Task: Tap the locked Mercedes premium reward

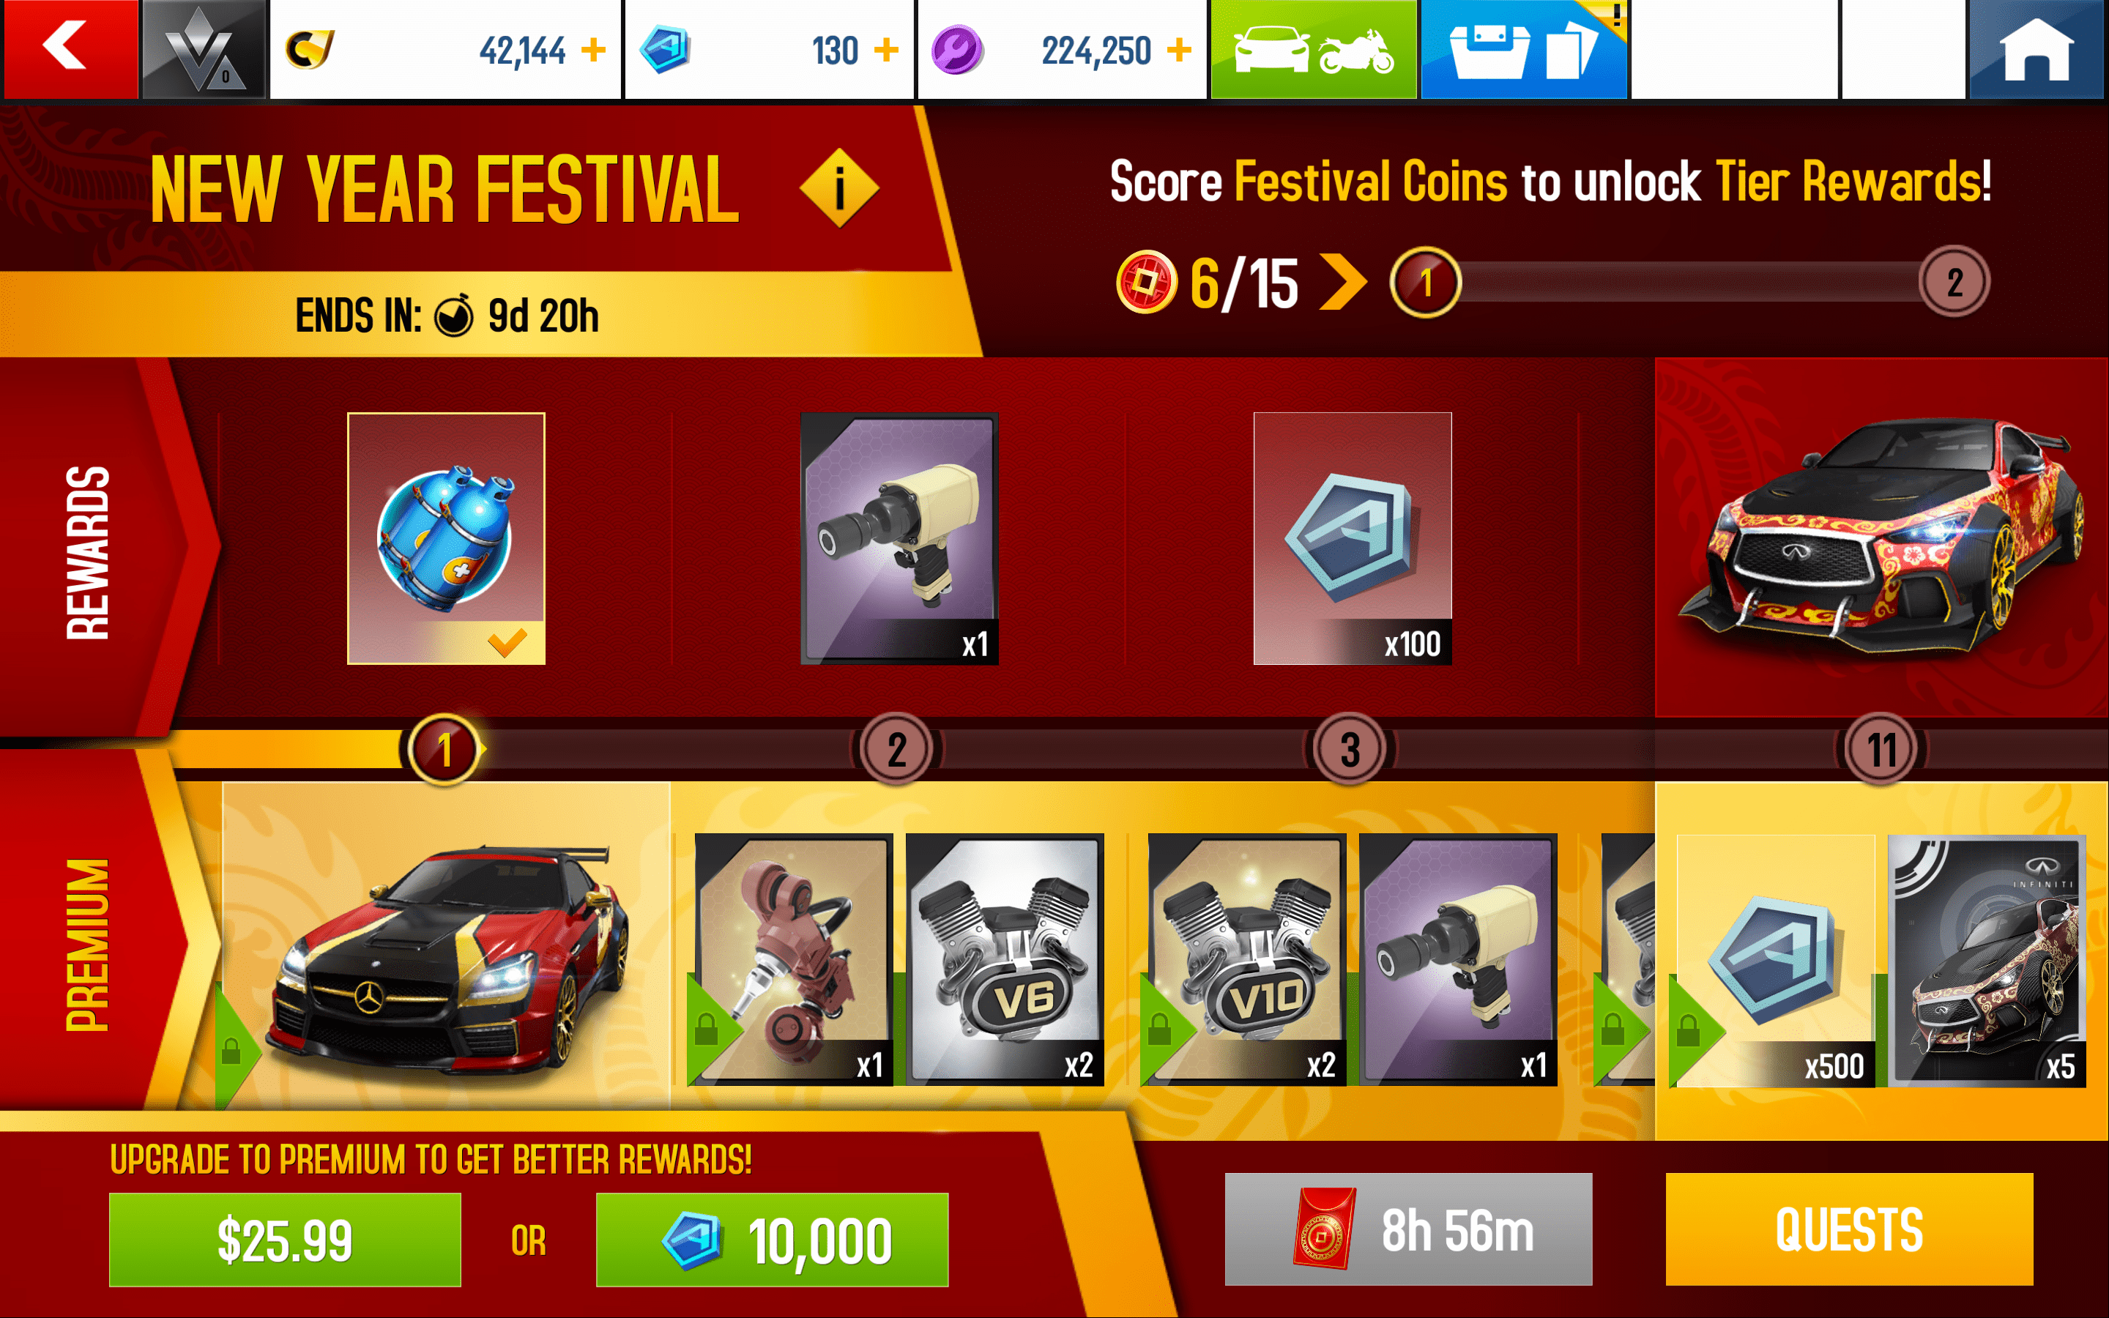Action: 446,946
